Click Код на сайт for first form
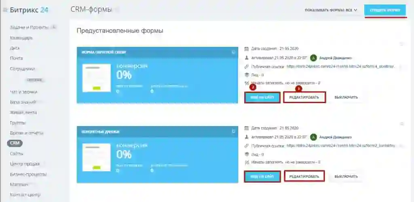414x202 pixels. [x=262, y=97]
